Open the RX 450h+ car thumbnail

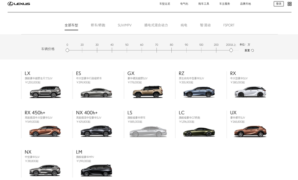click(x=45, y=131)
